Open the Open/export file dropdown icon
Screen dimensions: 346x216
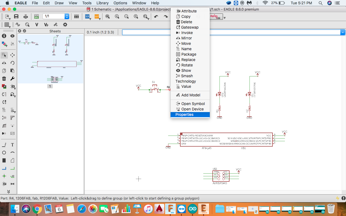[x=7, y=17]
